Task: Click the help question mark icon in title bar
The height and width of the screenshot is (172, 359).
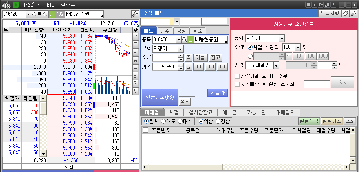Action: (x=333, y=5)
